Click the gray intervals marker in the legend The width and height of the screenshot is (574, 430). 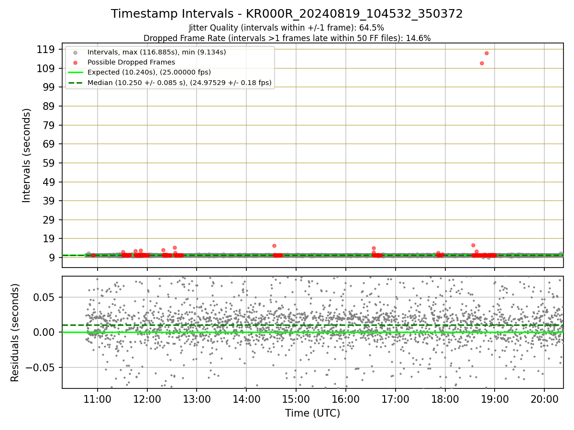[x=76, y=52]
